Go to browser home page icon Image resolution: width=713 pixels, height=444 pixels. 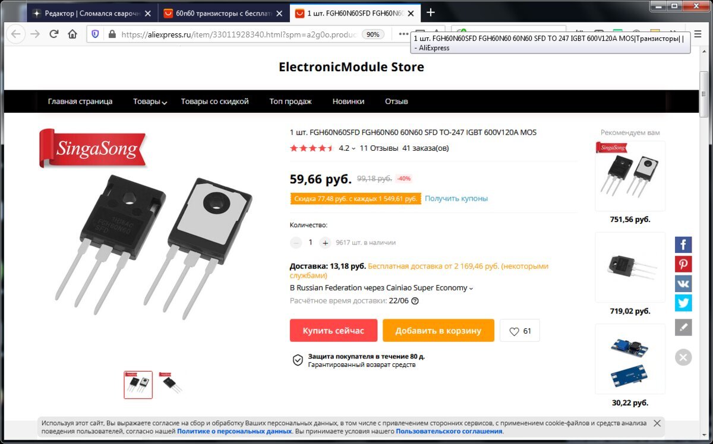72,34
